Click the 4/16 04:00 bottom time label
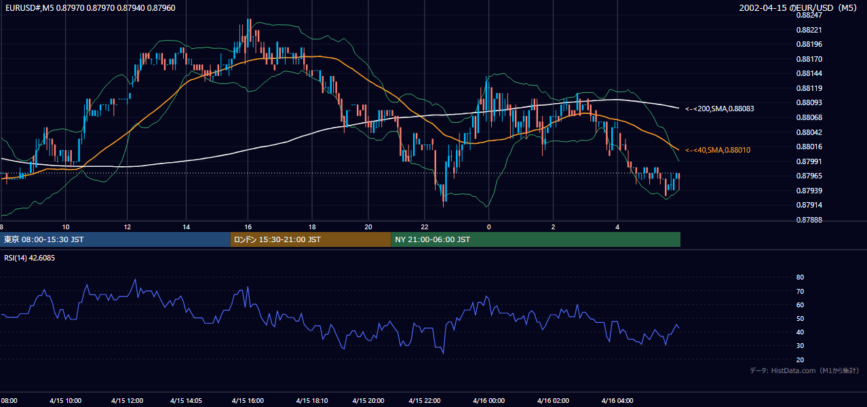The height and width of the screenshot is (407, 867). tap(617, 400)
